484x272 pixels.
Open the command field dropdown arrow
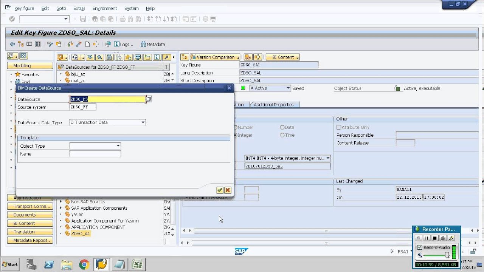(66, 19)
